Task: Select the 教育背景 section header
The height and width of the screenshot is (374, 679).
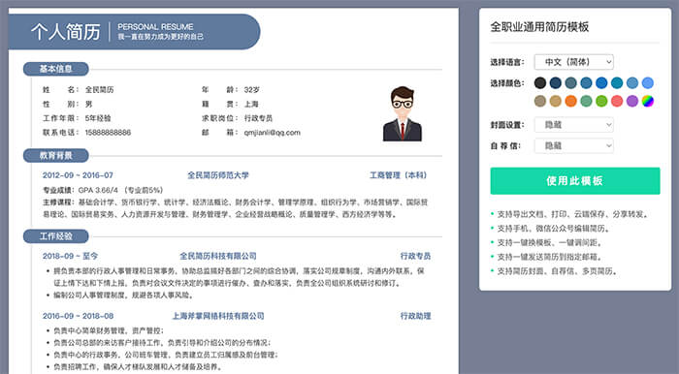Action: tap(56, 156)
